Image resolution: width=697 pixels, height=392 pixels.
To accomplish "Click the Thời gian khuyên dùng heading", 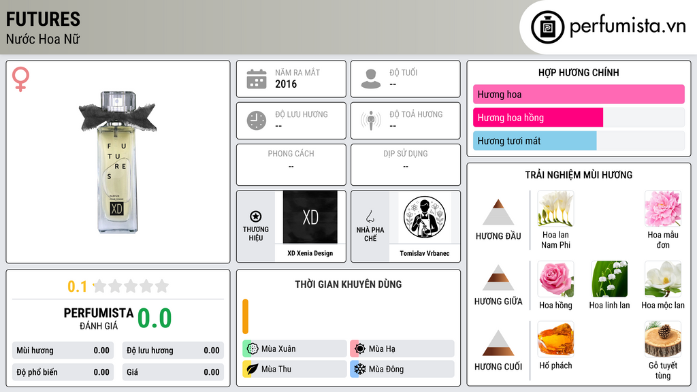I will [x=348, y=284].
